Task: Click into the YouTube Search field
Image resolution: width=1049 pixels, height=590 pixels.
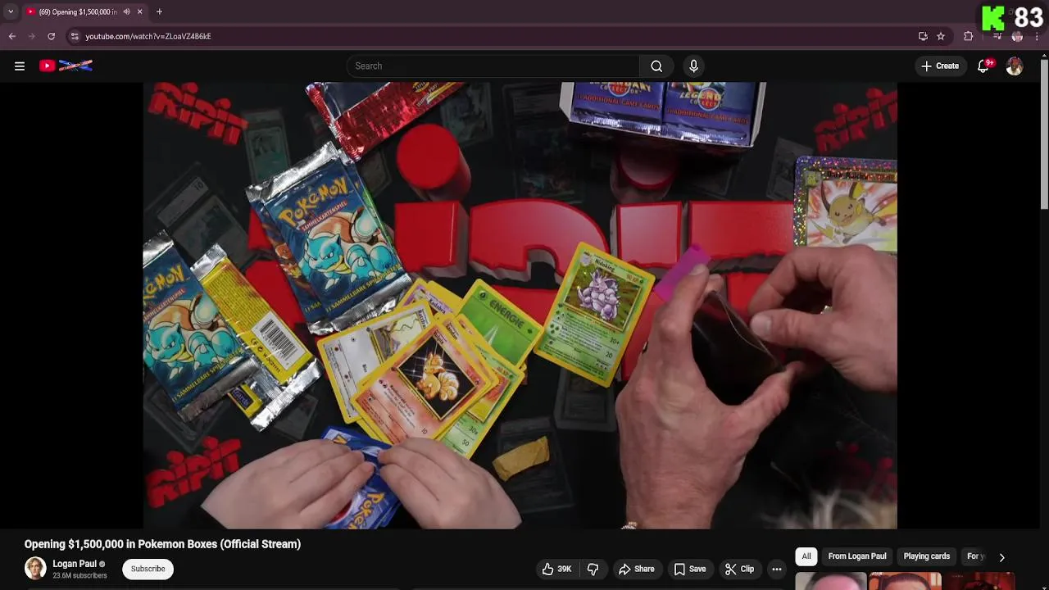Action: click(493, 66)
